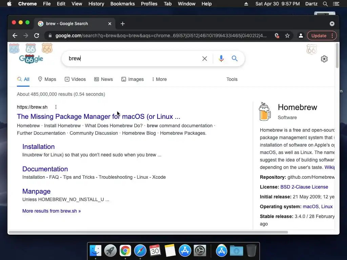This screenshot has height=260, width=347.
Task: Open the Bookmarks menu
Action: click(x=123, y=4)
